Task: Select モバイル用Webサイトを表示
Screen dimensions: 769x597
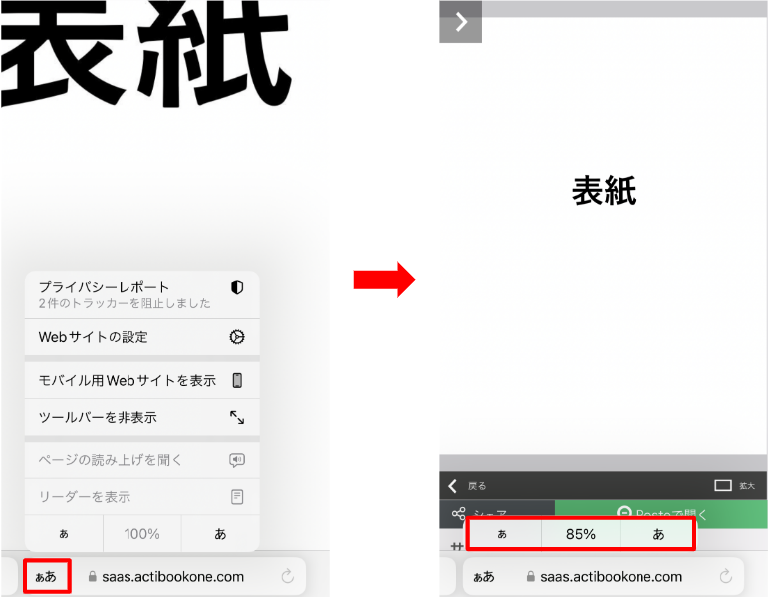Action: click(127, 380)
